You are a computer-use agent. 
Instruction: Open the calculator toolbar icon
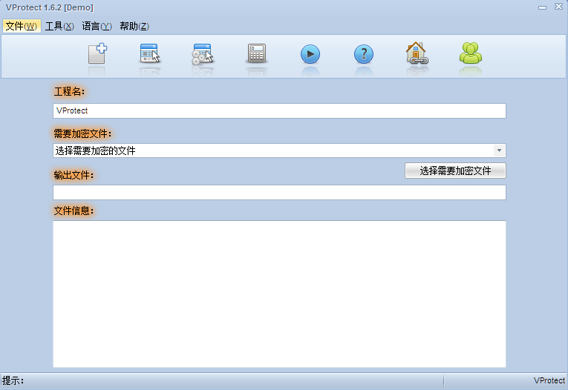point(257,53)
